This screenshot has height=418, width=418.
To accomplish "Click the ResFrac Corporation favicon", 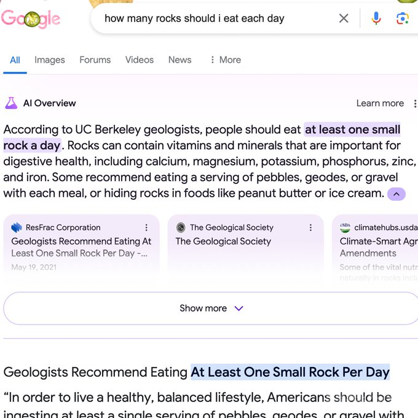I will 17,227.
